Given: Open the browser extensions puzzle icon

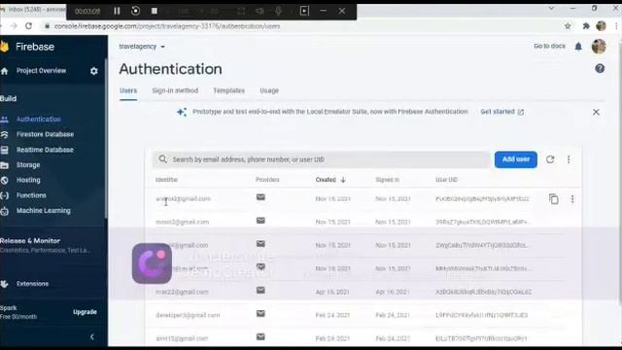Looking at the screenshot, I should click(x=586, y=26).
